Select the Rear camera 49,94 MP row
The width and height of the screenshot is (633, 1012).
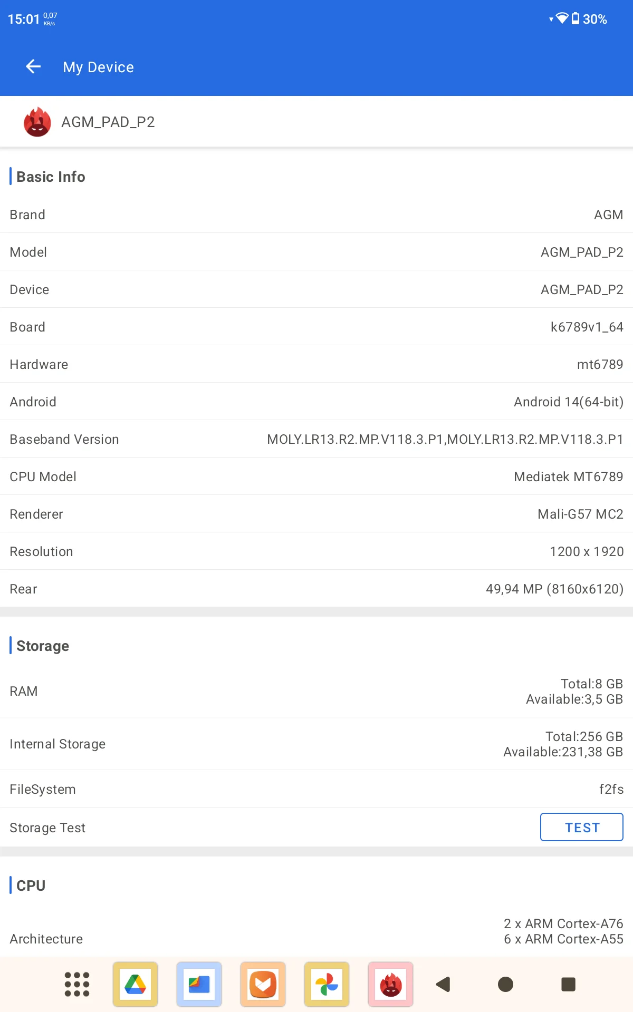(x=316, y=588)
